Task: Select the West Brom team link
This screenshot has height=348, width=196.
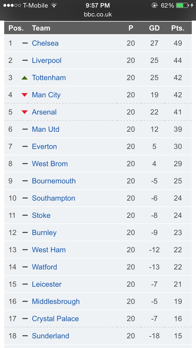Action: (x=50, y=164)
